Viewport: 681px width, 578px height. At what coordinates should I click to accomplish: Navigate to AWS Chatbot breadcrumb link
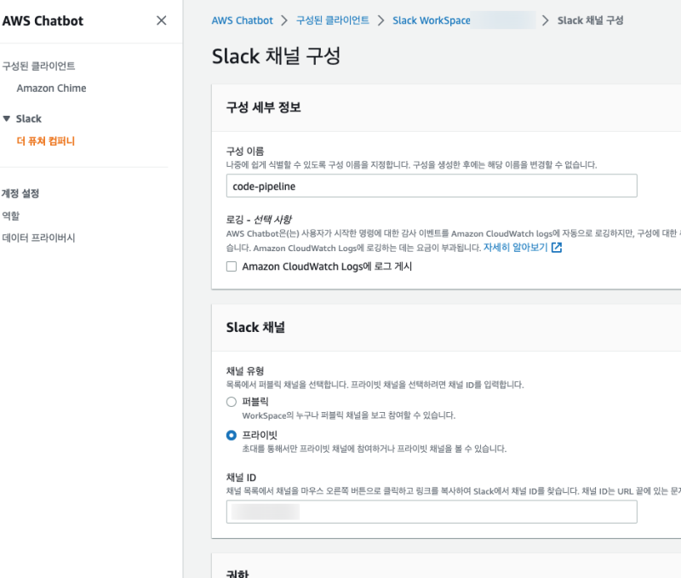[x=242, y=20]
